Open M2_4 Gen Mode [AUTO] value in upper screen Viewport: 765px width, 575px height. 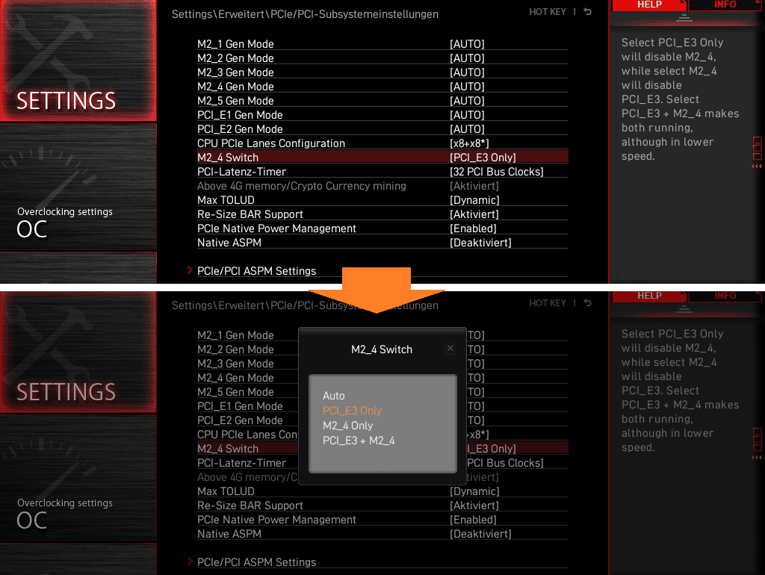(467, 87)
